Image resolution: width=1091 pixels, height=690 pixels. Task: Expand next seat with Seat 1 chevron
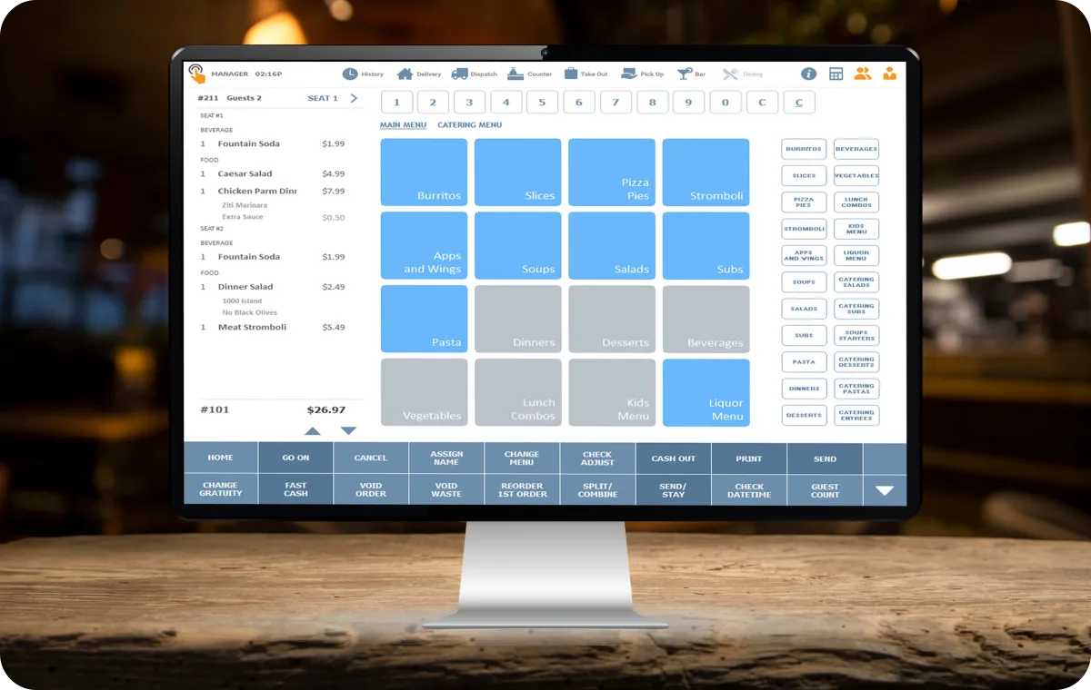[354, 98]
